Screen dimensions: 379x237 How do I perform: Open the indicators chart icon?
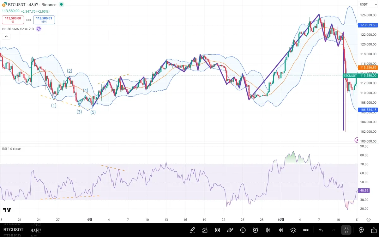[x=205, y=230]
